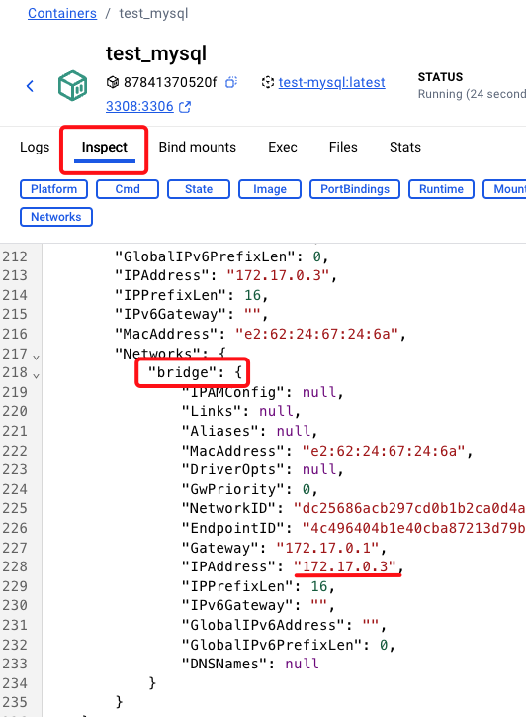This screenshot has height=717, width=526.
Task: Click the small cube icon before the container ID
Action: 113,82
